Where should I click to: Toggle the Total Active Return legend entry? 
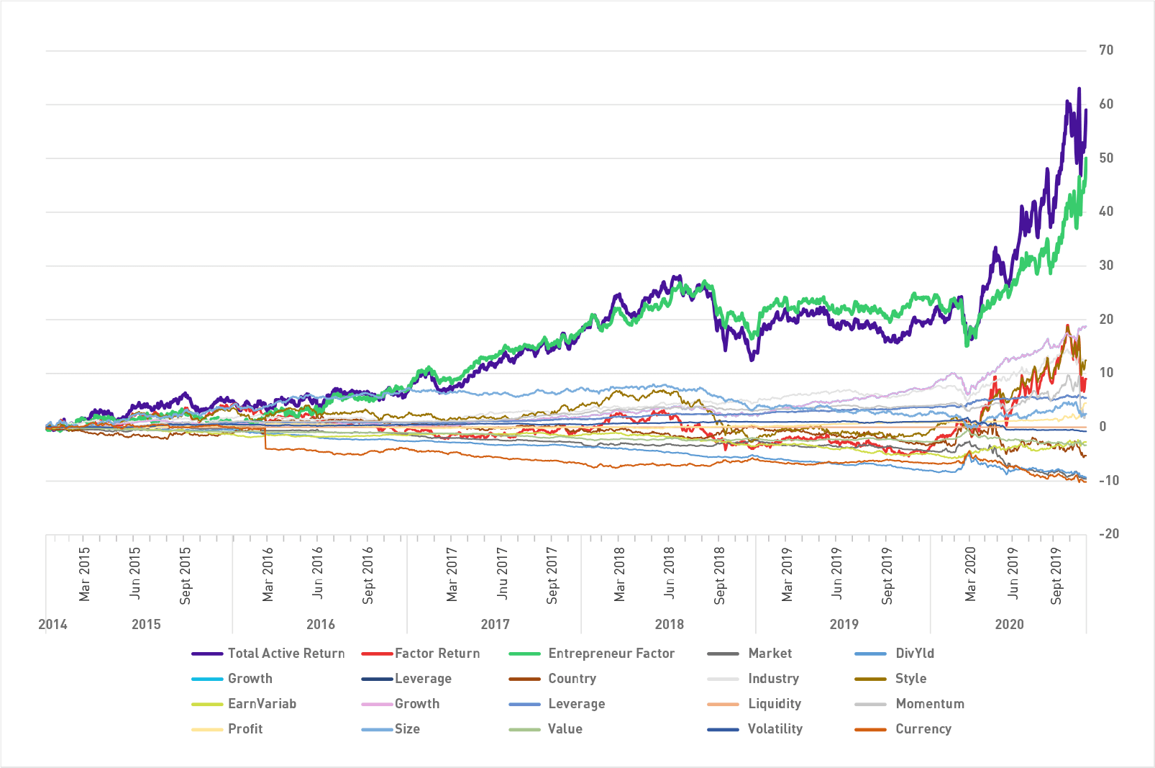click(286, 654)
